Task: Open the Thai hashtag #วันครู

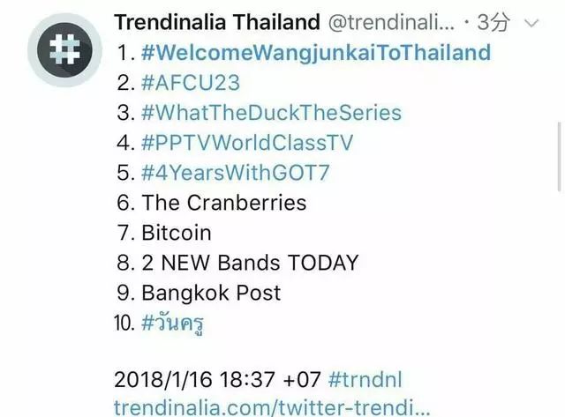Action: coord(173,324)
